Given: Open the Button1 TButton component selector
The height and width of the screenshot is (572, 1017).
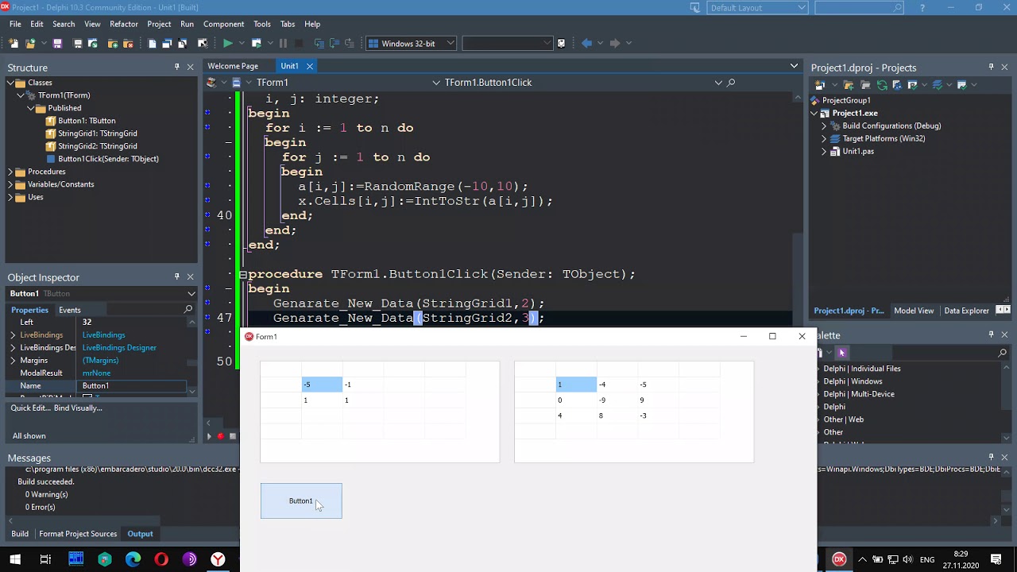Looking at the screenshot, I should [191, 293].
